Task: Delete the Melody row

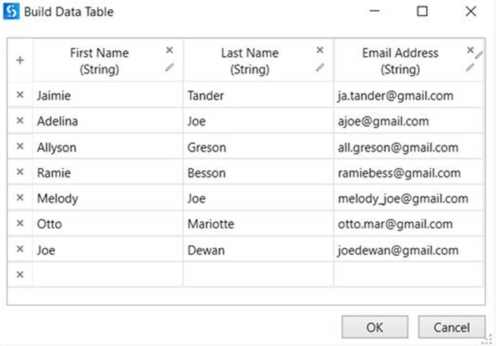Action: (19, 198)
